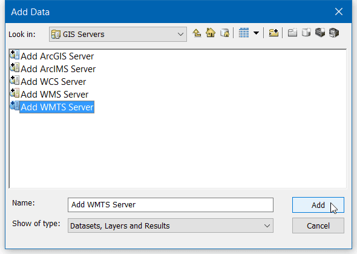
Task: Click the last greyed toolbox icon
Action: click(334, 33)
